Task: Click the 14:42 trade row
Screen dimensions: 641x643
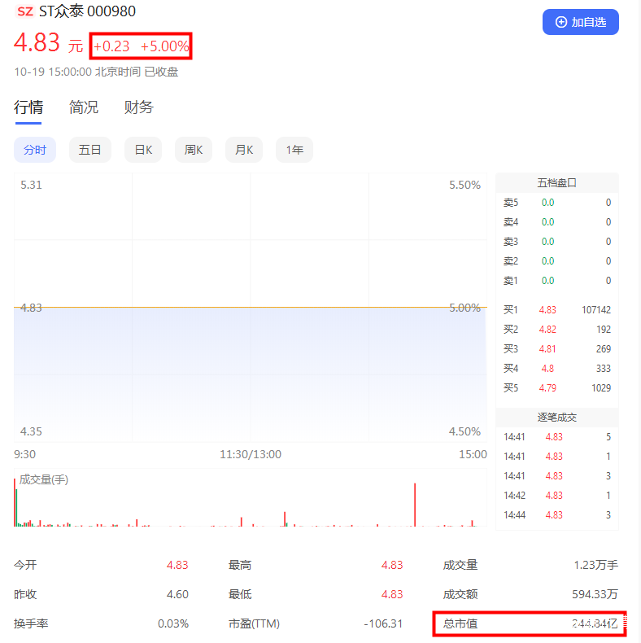Action: [557, 496]
